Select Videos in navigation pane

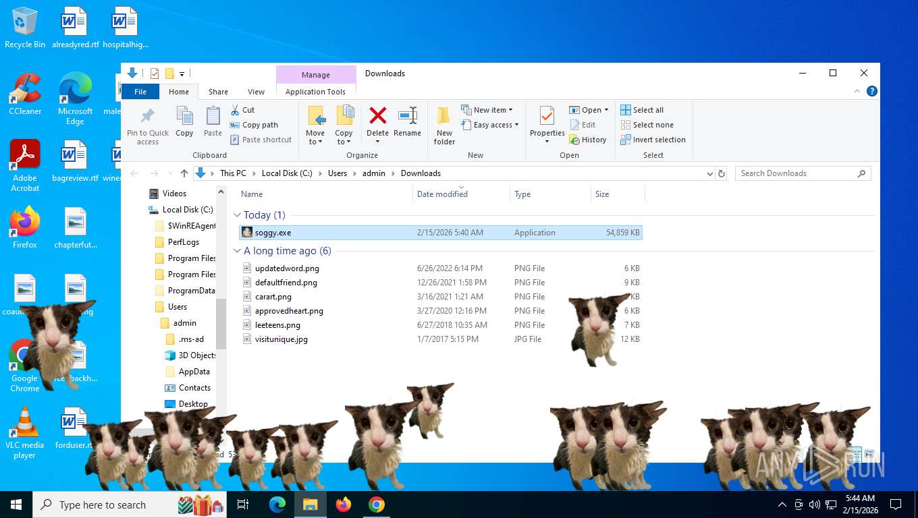click(x=173, y=194)
